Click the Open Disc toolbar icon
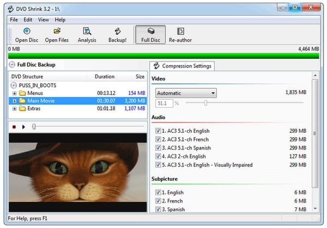The image size is (327, 228). [x=27, y=31]
